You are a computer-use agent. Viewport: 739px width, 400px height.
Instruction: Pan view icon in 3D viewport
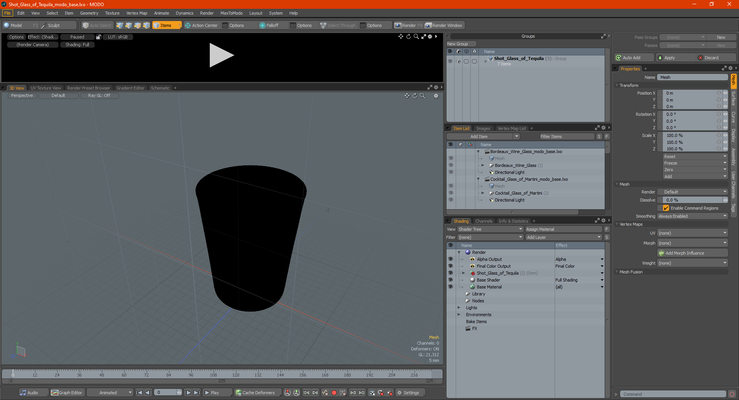[407, 96]
